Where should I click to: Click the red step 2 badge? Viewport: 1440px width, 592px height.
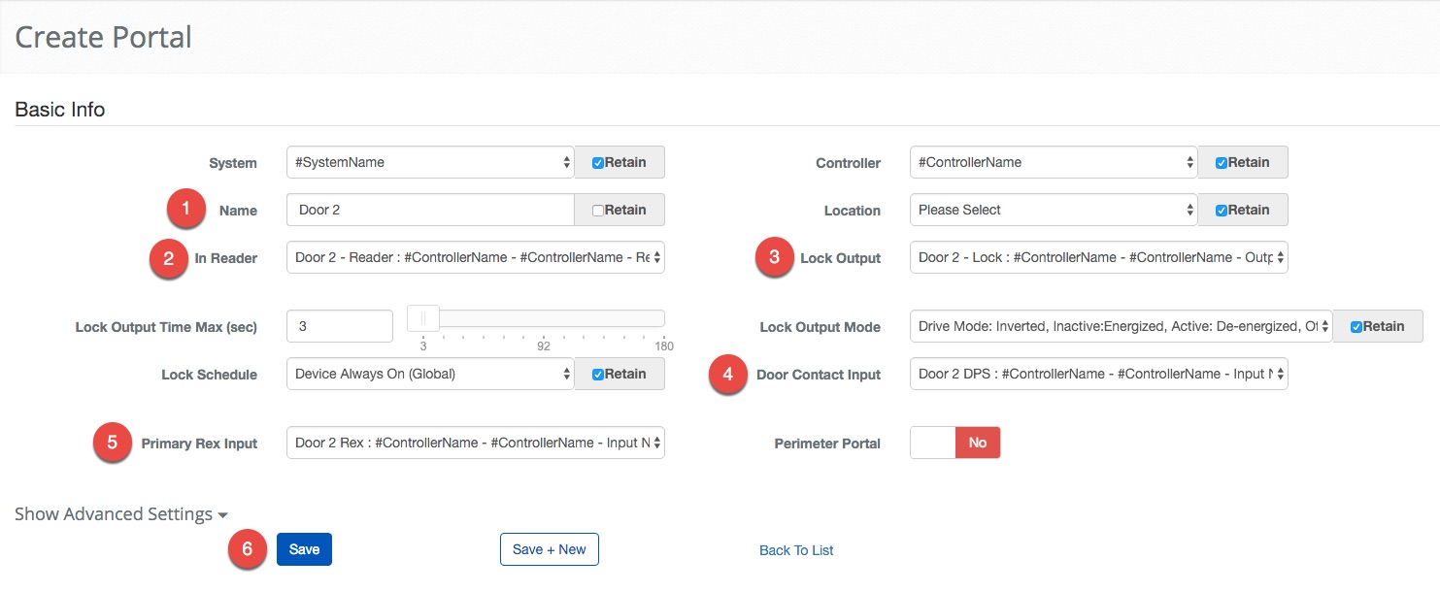[168, 258]
